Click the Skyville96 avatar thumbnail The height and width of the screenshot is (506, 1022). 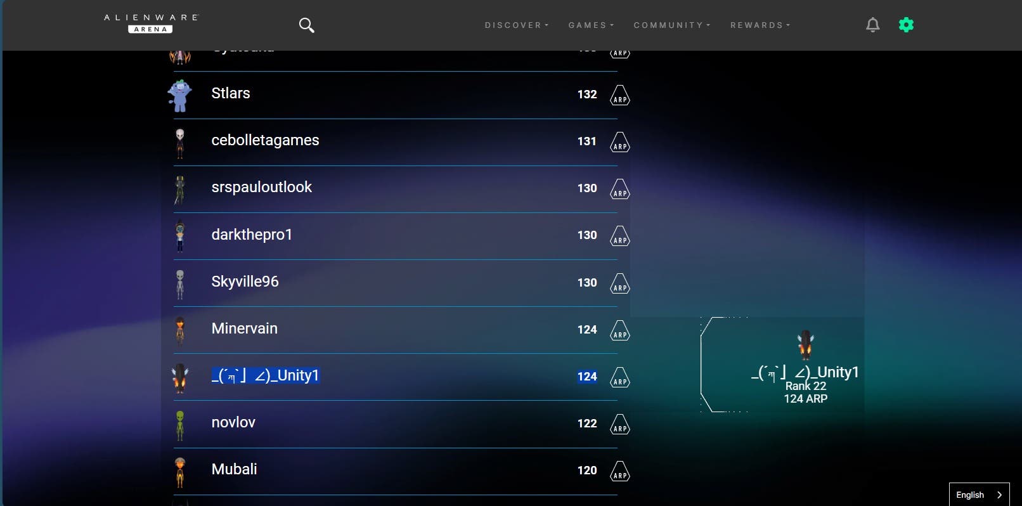[180, 284]
